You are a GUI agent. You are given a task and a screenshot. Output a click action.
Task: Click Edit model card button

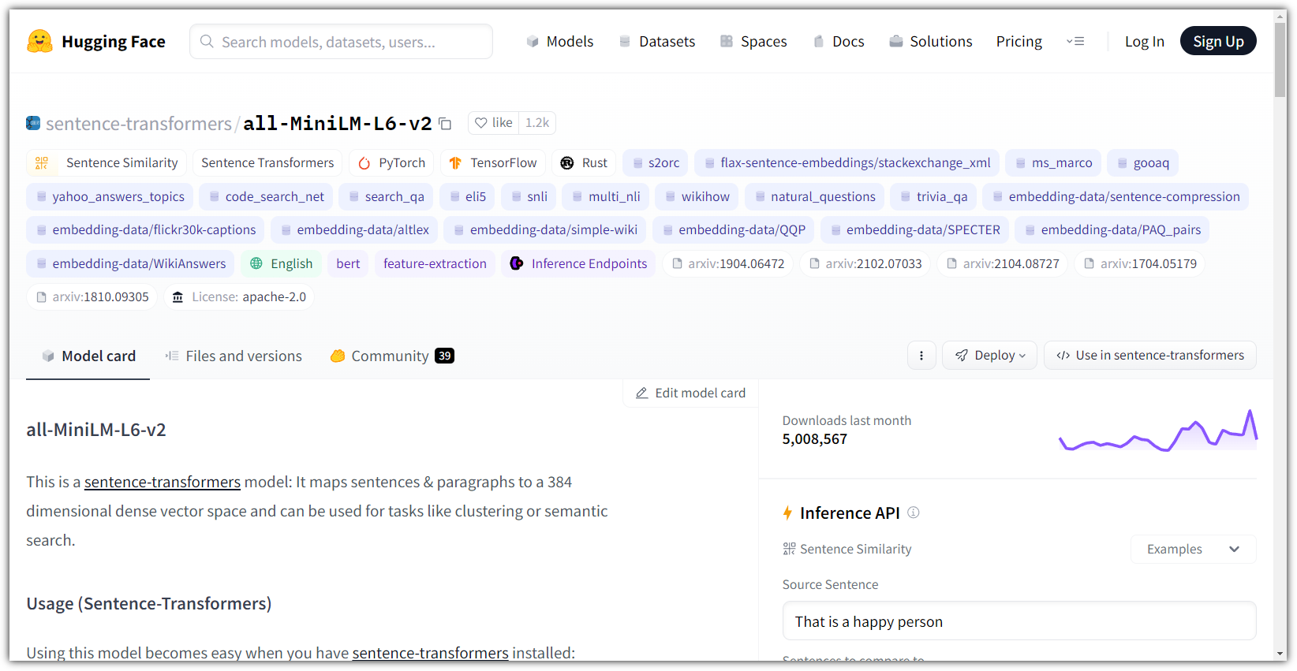[x=690, y=393]
